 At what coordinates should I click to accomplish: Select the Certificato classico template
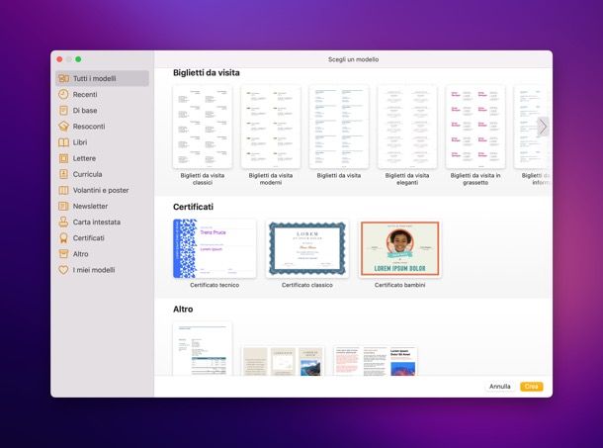307,248
